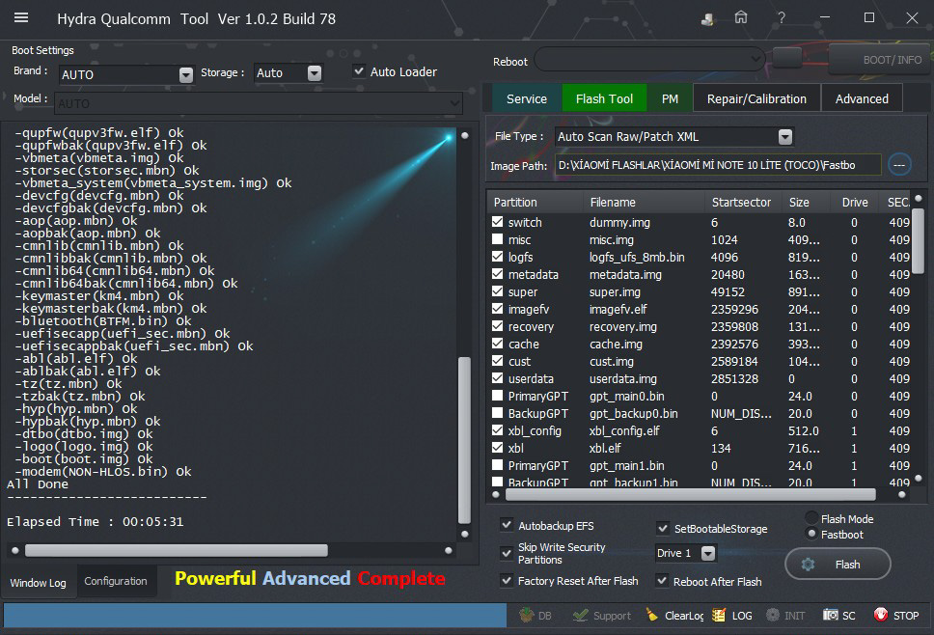The image size is (934, 635).
Task: Click the recovery.img filename cell
Action: tap(623, 326)
